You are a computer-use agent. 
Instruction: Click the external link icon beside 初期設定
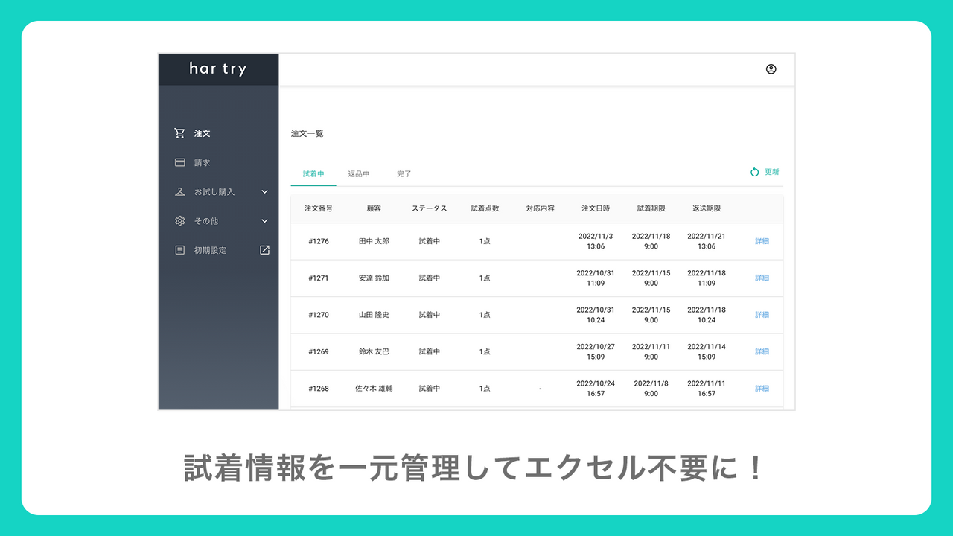point(264,250)
